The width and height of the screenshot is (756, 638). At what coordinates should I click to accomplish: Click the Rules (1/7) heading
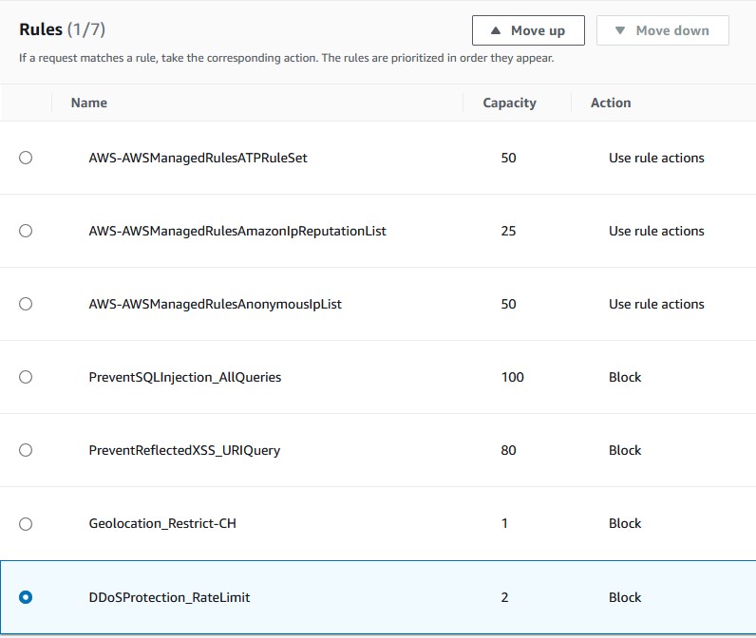[x=62, y=29]
